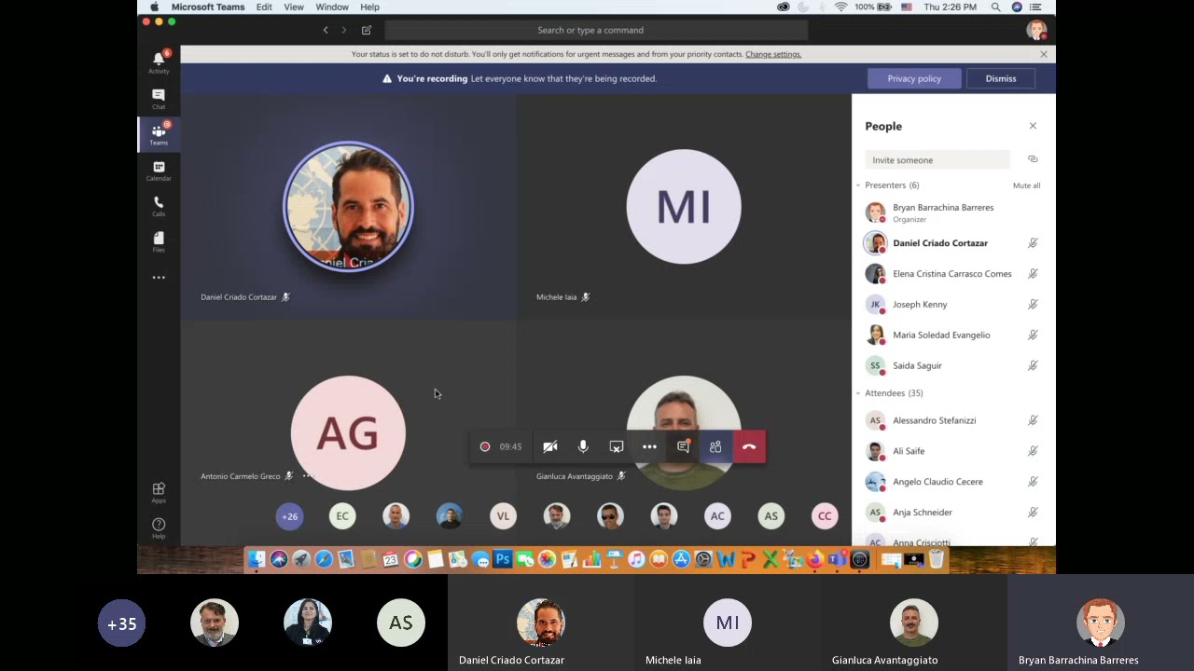The image size is (1194, 671).
Task: Open Help at the sidebar bottom
Action: 159,527
